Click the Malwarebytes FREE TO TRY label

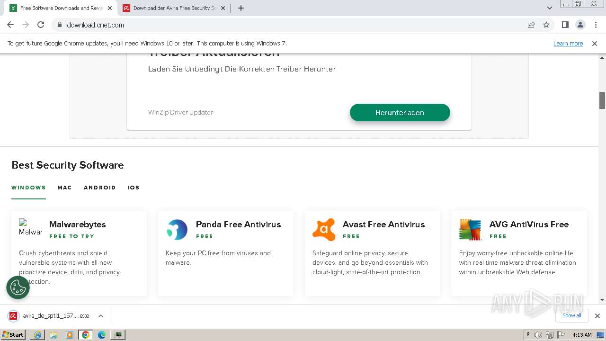tap(72, 236)
